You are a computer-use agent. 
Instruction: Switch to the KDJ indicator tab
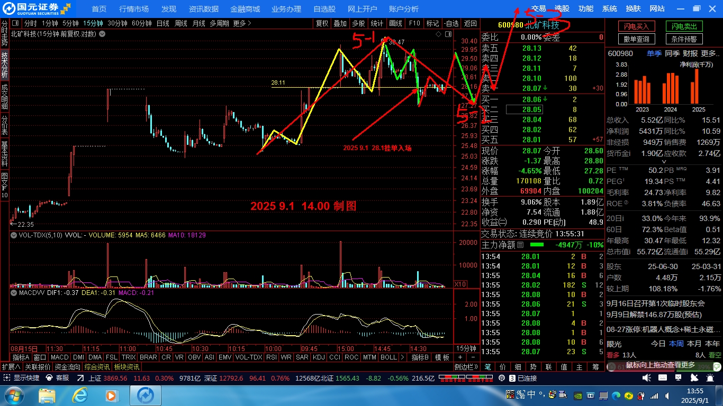[x=319, y=358]
